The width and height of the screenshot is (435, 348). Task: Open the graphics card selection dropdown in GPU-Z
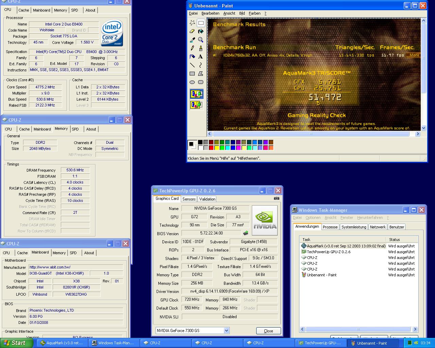(x=226, y=331)
